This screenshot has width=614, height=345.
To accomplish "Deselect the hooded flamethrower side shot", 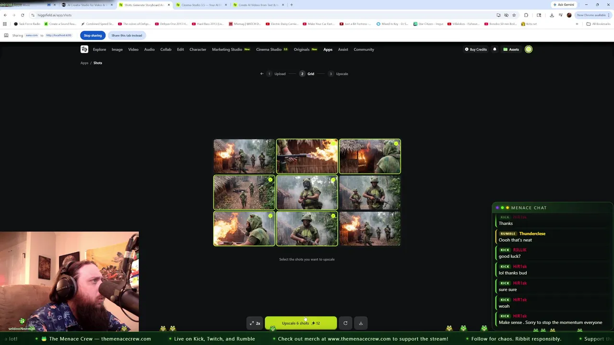I will tap(244, 229).
